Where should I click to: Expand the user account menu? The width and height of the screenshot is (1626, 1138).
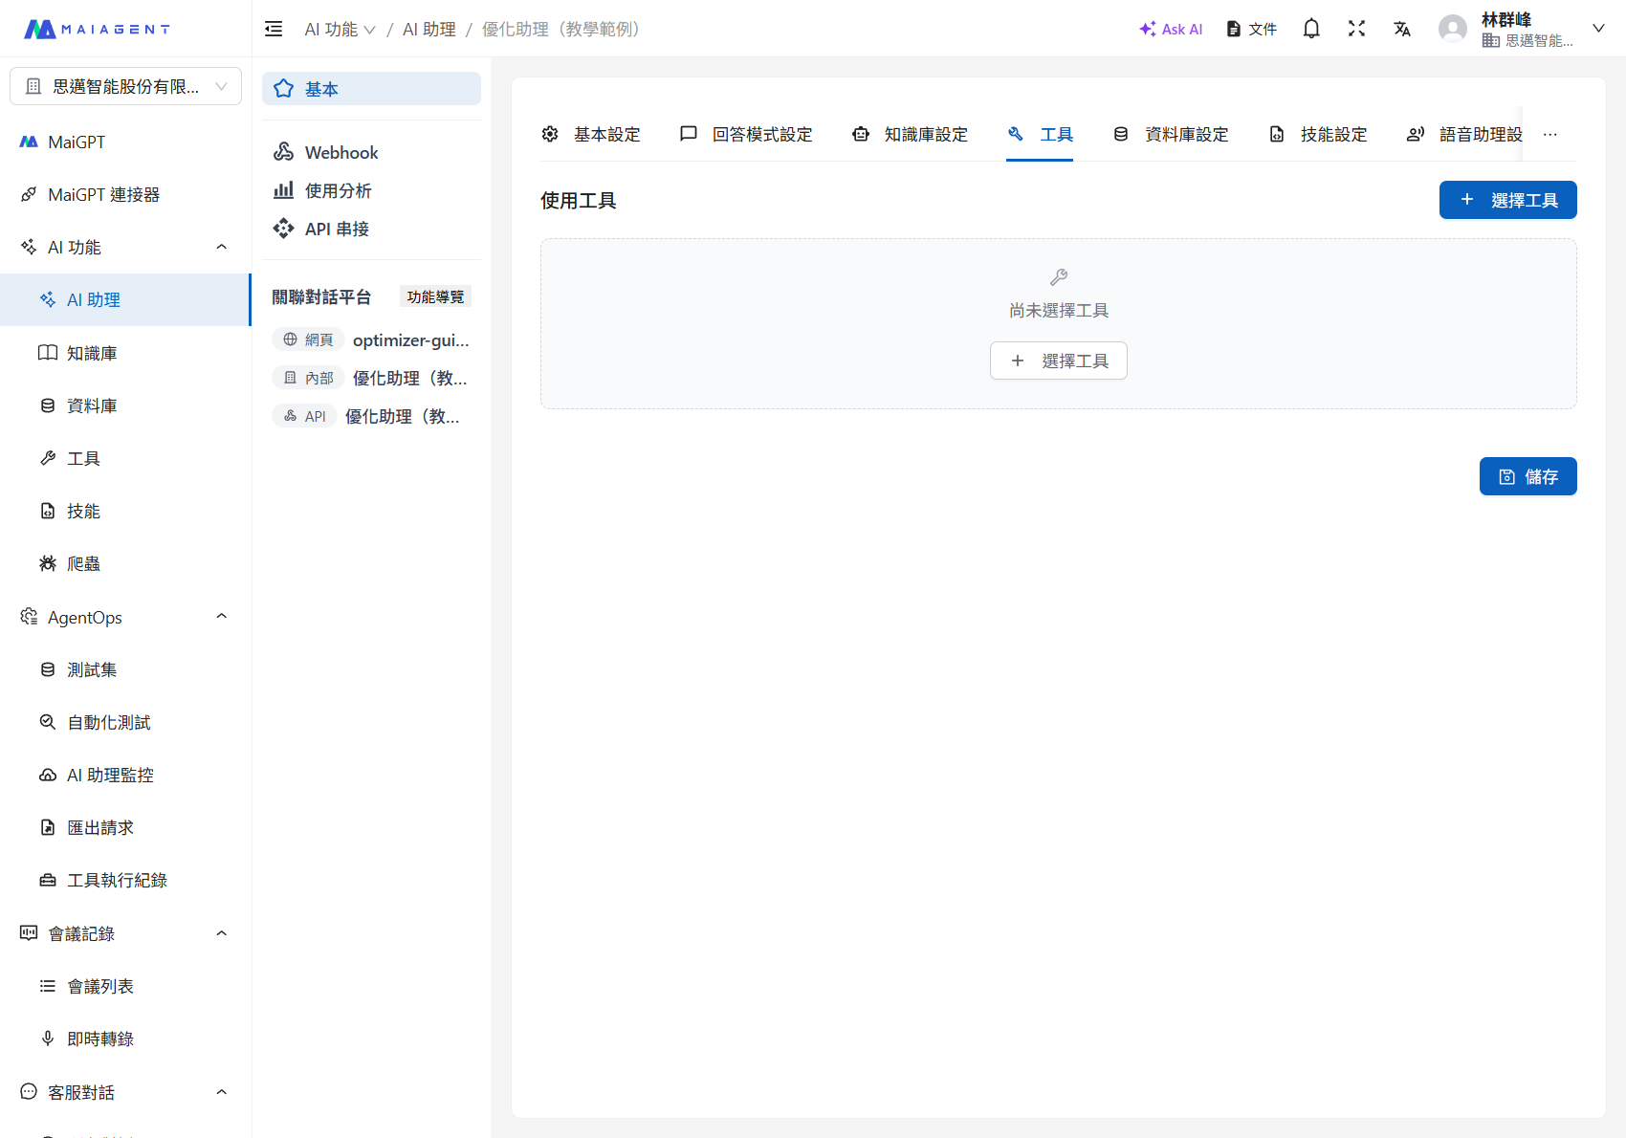(x=1597, y=29)
